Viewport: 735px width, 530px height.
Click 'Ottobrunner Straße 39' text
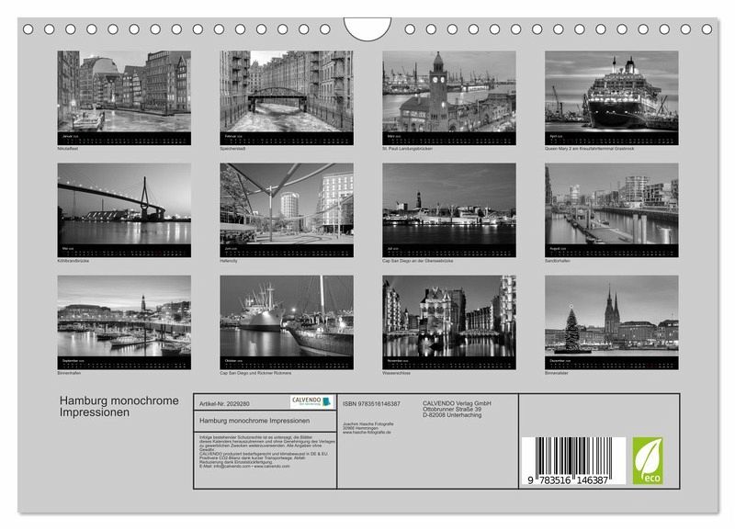[452, 409]
